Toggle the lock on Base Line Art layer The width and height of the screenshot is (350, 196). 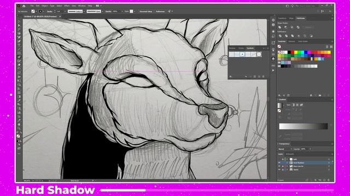pyautogui.click(x=283, y=166)
